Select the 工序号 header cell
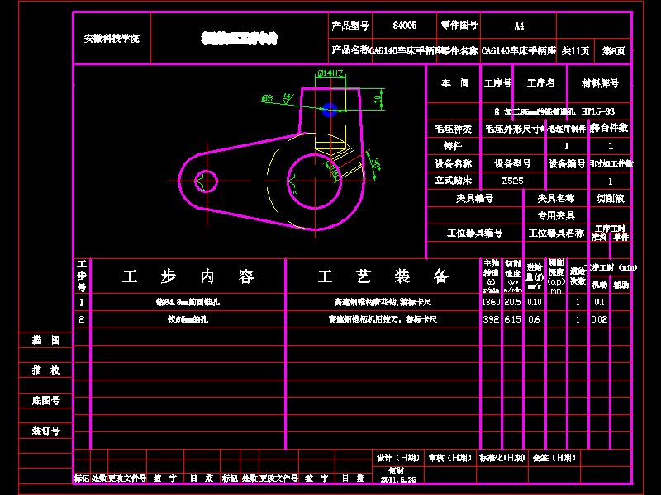 497,83
